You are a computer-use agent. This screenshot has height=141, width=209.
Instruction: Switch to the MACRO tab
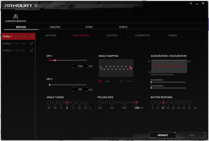(55, 27)
